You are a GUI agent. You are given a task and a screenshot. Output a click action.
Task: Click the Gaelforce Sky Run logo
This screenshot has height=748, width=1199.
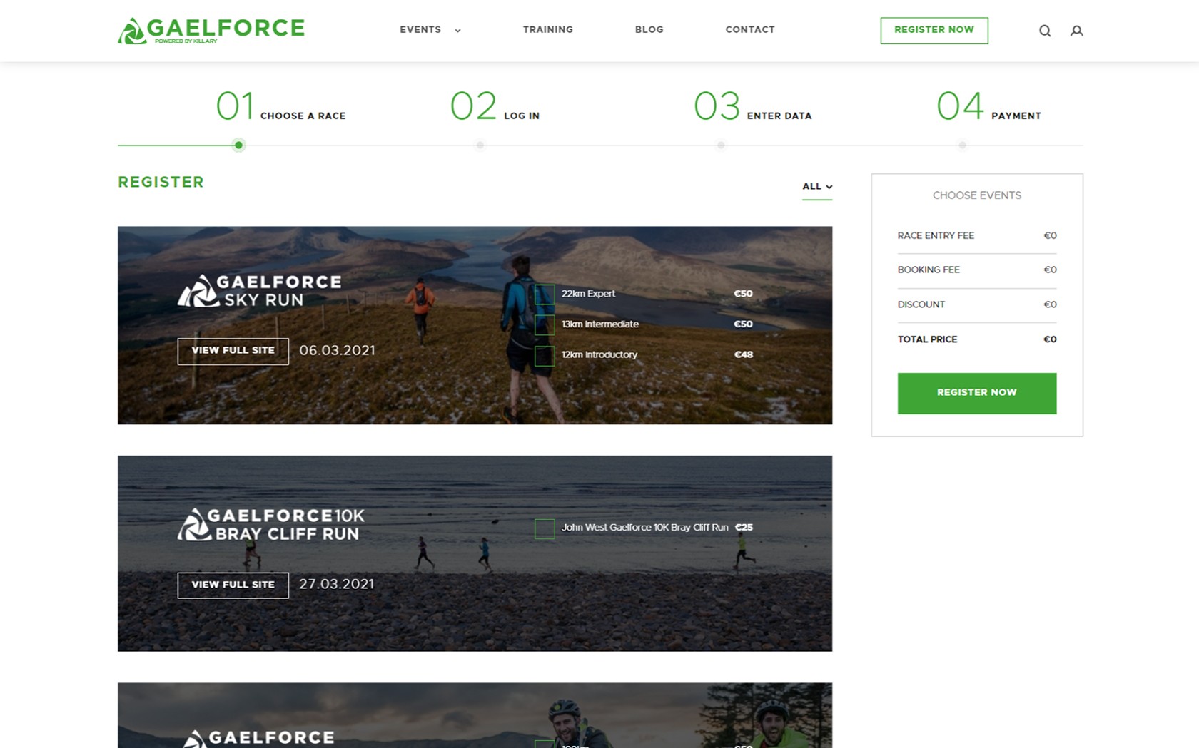pos(260,291)
